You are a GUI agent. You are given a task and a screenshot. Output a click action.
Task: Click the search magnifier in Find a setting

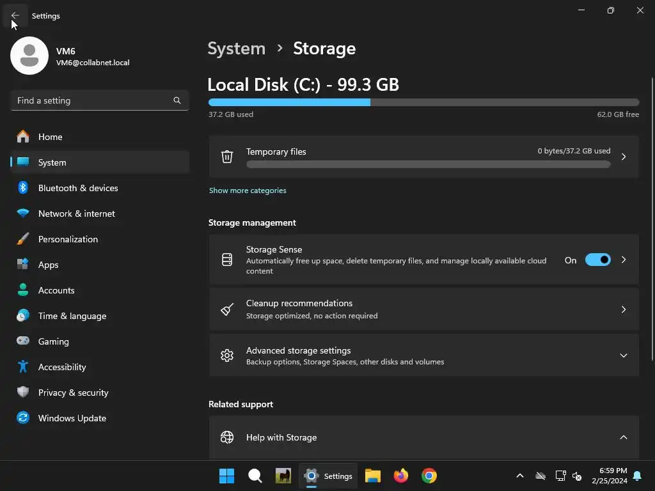point(177,100)
